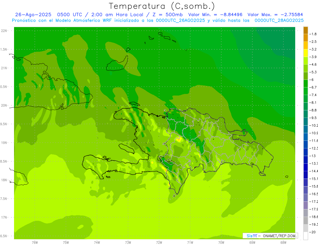
Task: Click the 'Temperatura (C,somb.)' chart title
Action: click(x=162, y=6)
